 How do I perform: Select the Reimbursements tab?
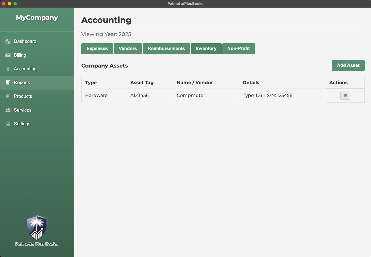pos(166,49)
